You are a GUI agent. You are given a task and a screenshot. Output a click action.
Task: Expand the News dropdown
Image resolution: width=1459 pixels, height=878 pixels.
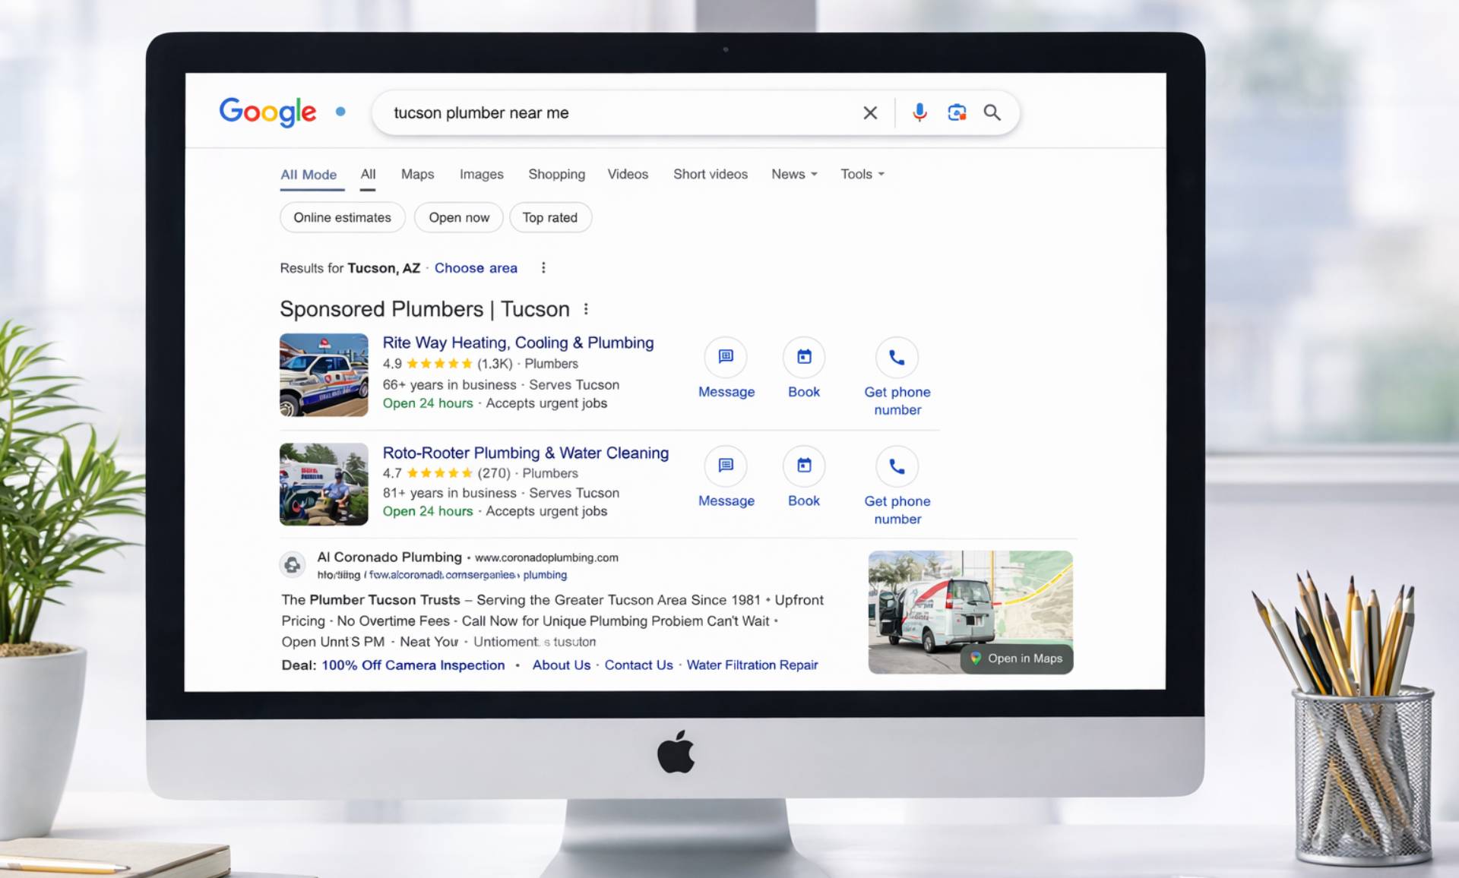pyautogui.click(x=793, y=174)
